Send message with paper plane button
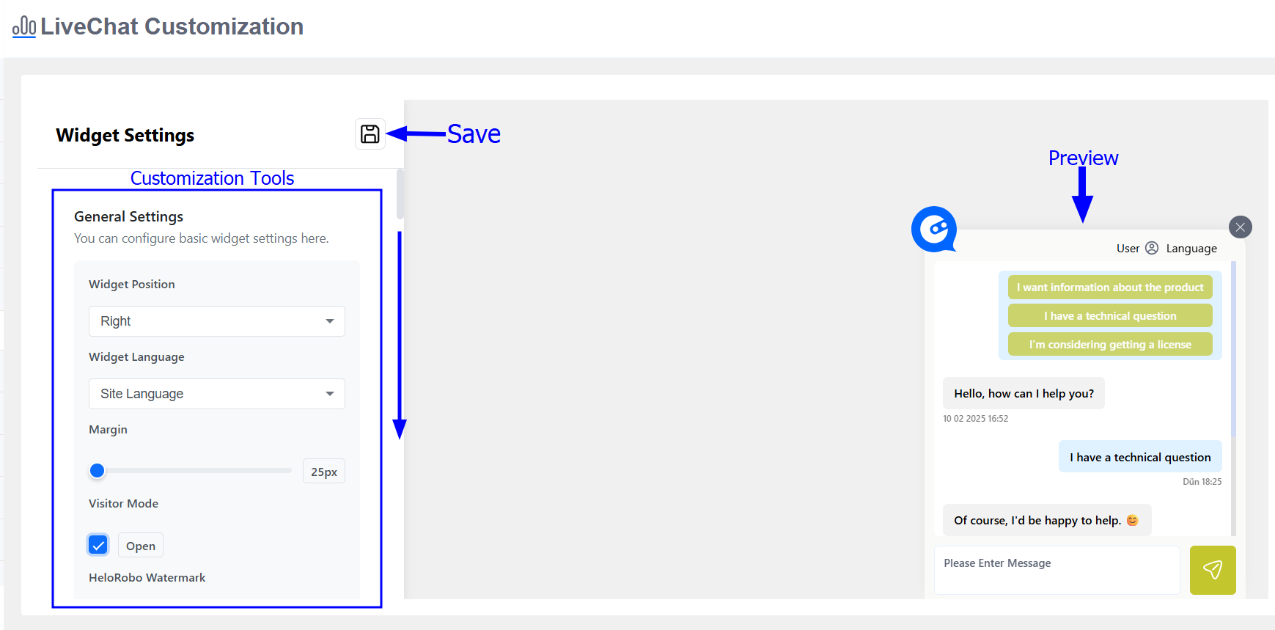Viewport: 1275px width, 630px height. (1213, 570)
